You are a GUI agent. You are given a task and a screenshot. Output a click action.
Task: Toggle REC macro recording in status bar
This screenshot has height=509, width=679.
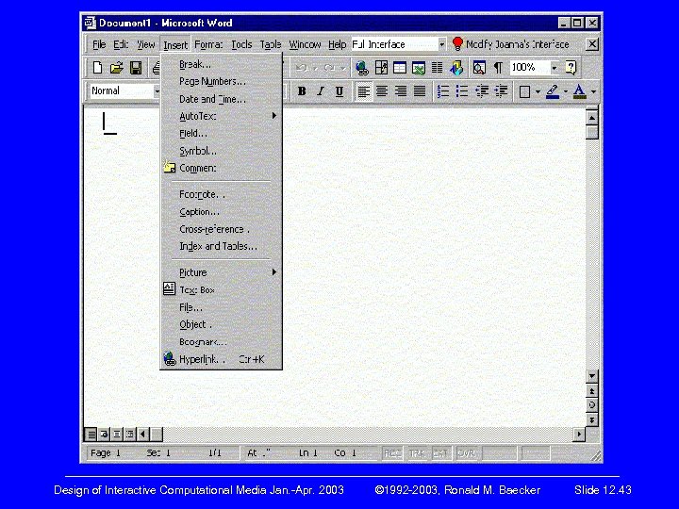tap(392, 453)
